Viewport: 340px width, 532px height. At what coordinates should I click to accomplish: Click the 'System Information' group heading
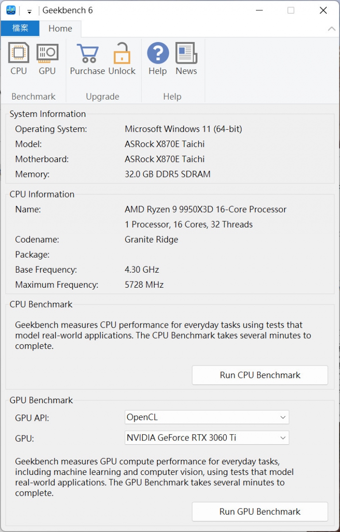point(48,114)
